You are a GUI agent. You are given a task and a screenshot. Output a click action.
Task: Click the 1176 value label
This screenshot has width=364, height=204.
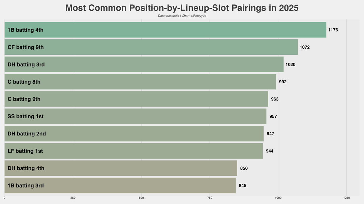333,30
